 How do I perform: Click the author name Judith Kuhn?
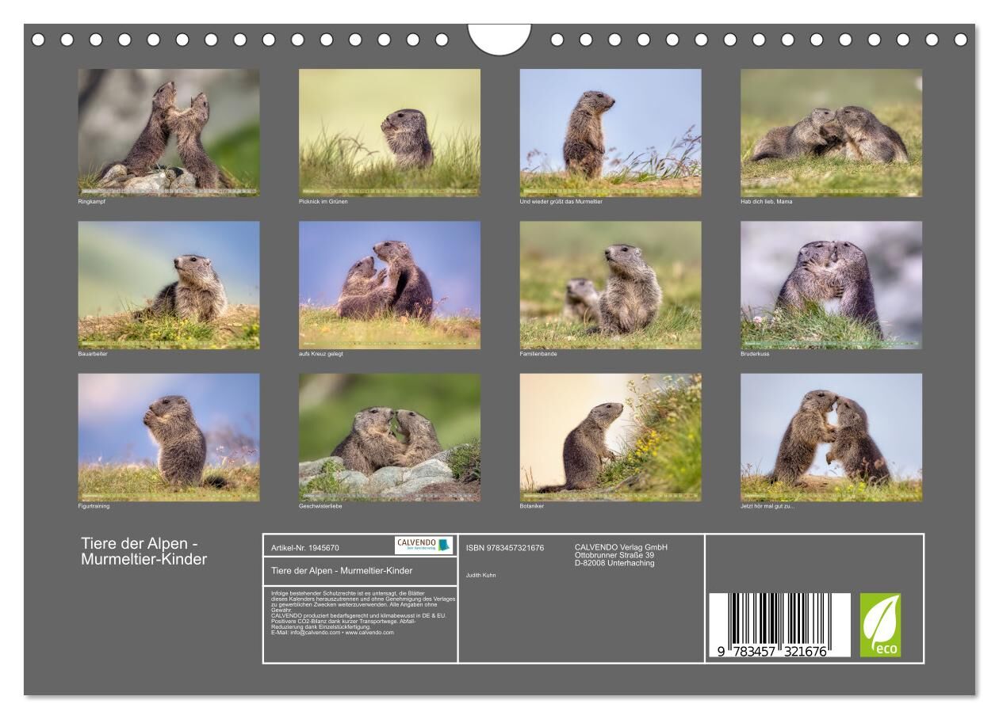[480, 575]
